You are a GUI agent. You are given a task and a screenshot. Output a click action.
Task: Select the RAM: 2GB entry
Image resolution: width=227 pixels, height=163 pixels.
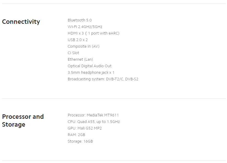[x=76, y=135]
